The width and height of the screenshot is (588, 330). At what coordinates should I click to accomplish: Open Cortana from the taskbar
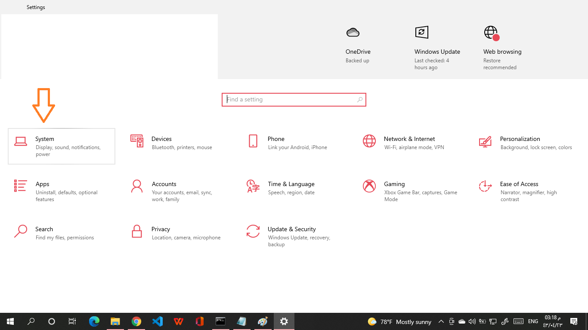click(x=52, y=321)
